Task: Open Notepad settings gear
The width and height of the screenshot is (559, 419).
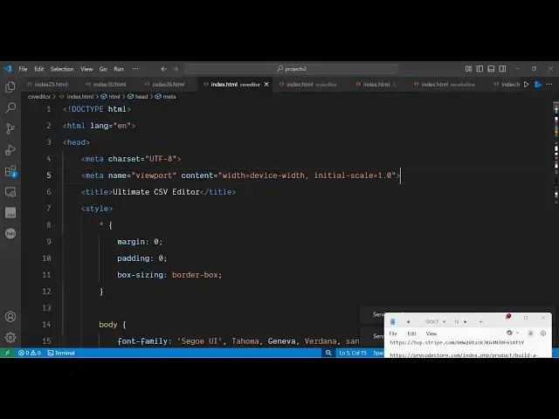Action: tap(543, 333)
